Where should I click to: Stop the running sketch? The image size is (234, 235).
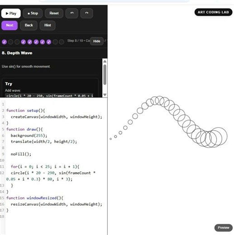[33, 14]
